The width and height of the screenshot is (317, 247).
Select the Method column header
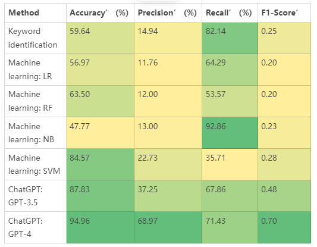[x=35, y=12]
